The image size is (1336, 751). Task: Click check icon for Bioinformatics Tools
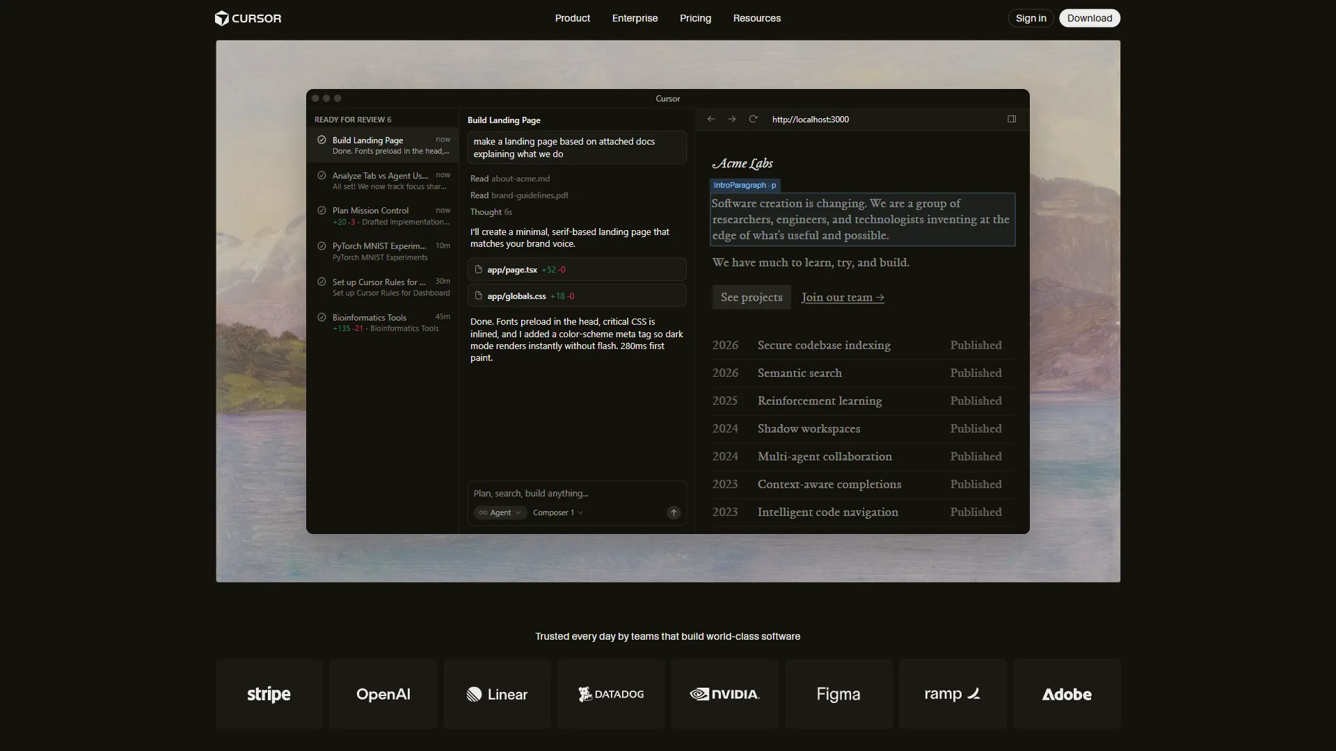click(321, 317)
